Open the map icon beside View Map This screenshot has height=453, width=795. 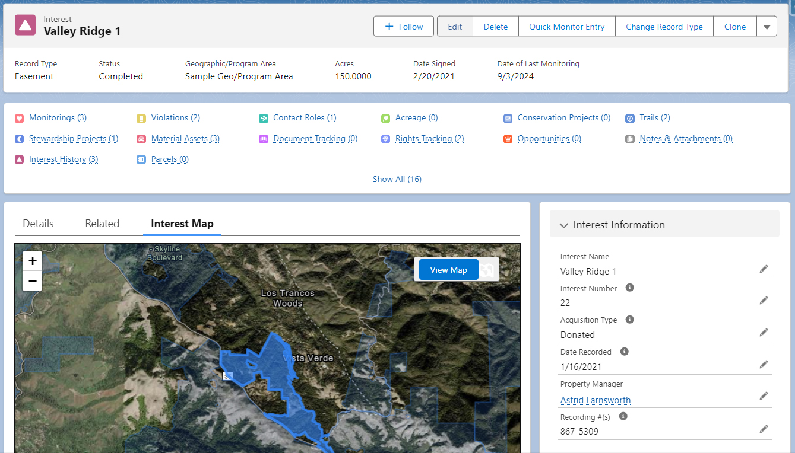tap(488, 270)
